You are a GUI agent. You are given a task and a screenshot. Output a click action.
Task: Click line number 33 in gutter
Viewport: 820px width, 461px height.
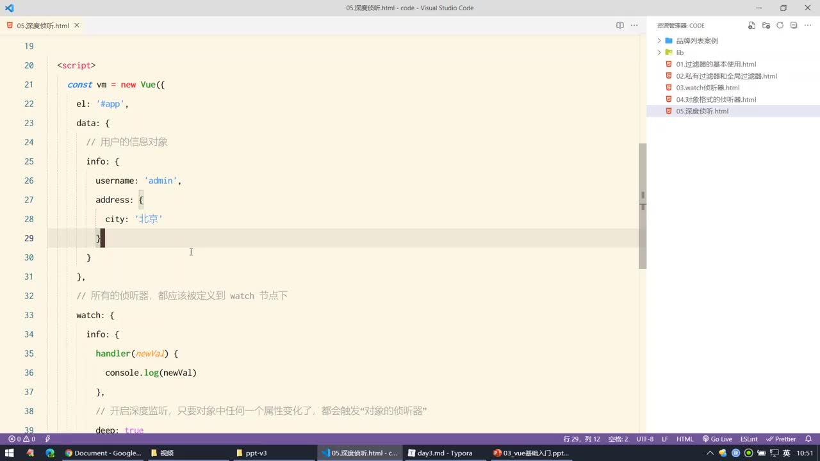tap(28, 315)
